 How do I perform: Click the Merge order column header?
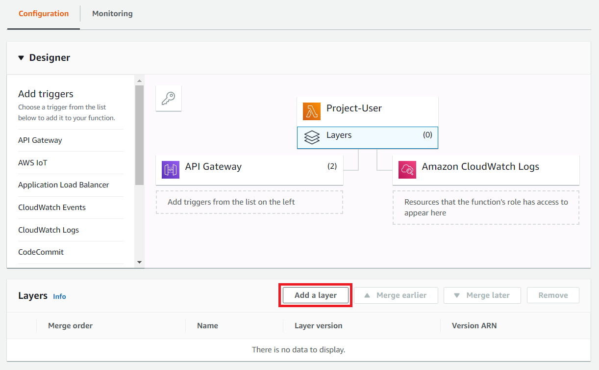click(x=70, y=326)
